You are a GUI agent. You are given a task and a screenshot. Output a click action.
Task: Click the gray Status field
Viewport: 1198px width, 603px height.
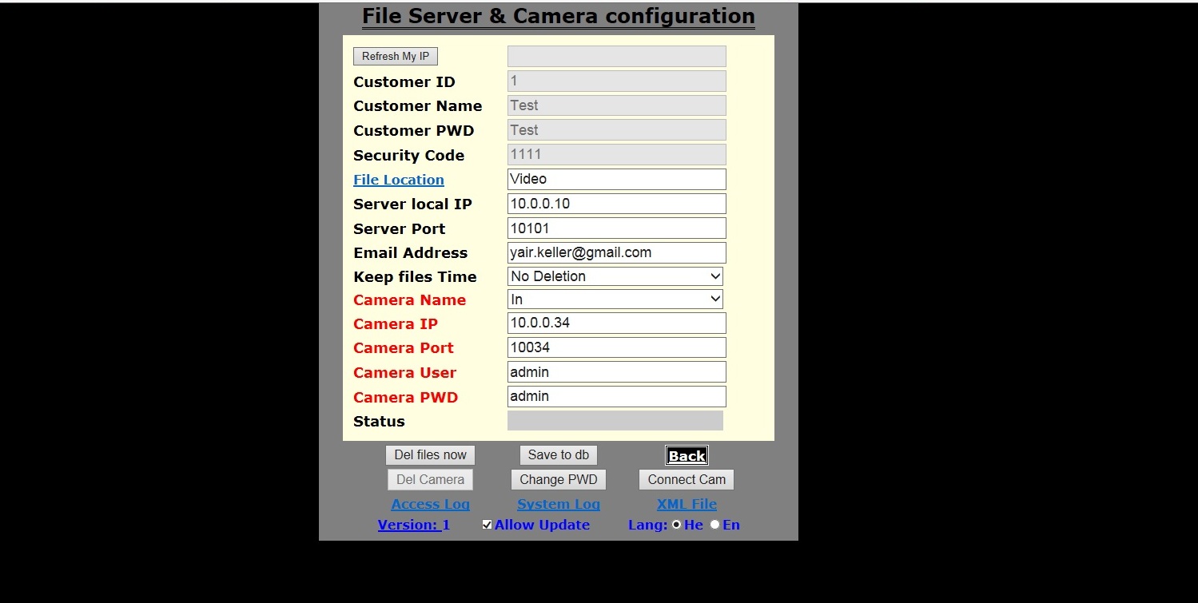(615, 421)
